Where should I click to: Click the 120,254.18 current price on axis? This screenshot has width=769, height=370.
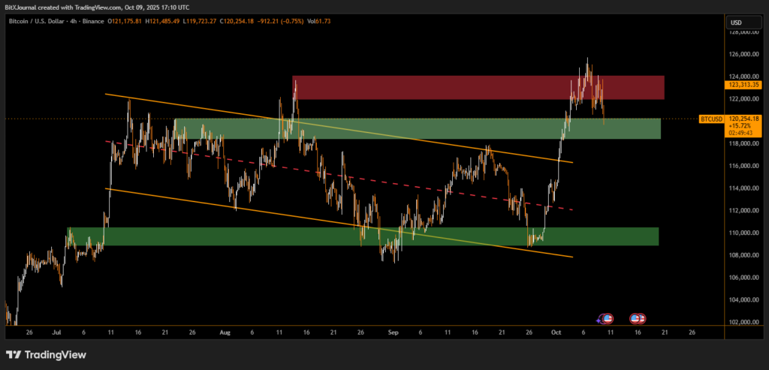click(743, 119)
